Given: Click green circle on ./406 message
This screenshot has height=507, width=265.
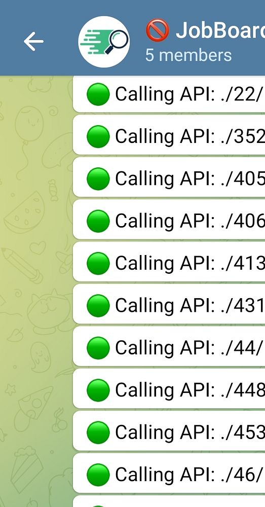Looking at the screenshot, I should tap(98, 221).
